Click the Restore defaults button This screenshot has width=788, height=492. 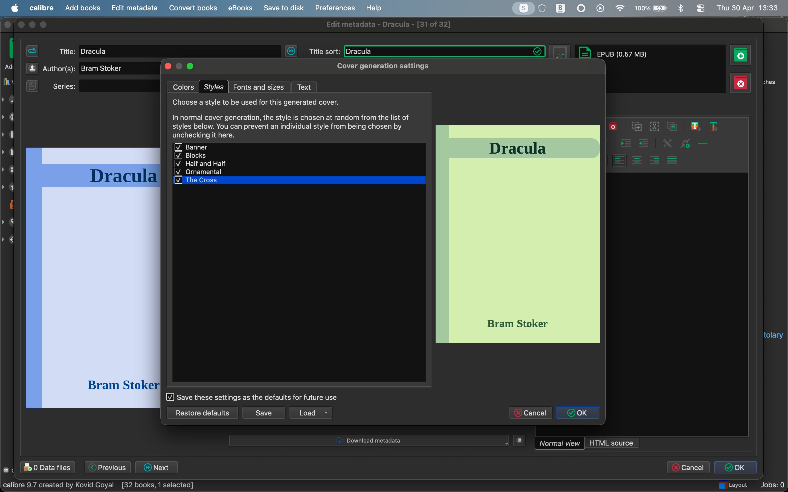[202, 413]
